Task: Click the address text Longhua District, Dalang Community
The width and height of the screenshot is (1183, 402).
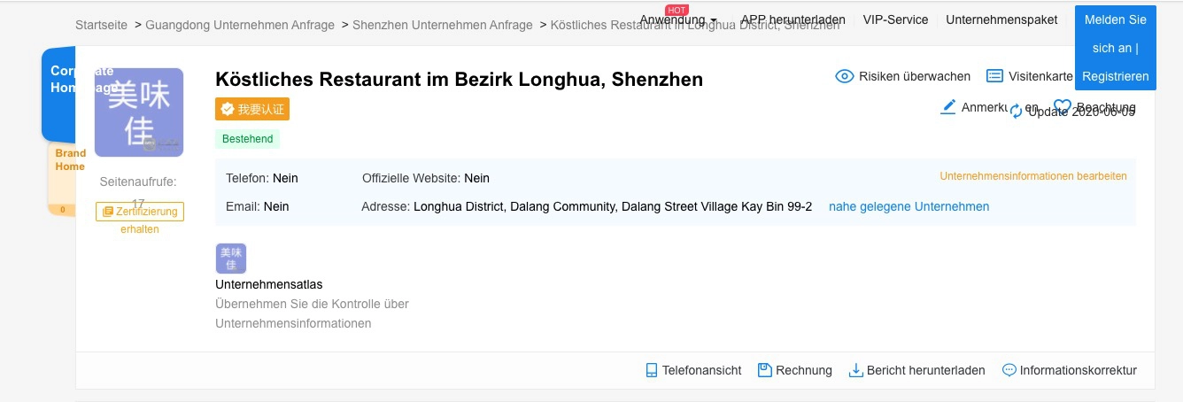Action: pos(613,206)
